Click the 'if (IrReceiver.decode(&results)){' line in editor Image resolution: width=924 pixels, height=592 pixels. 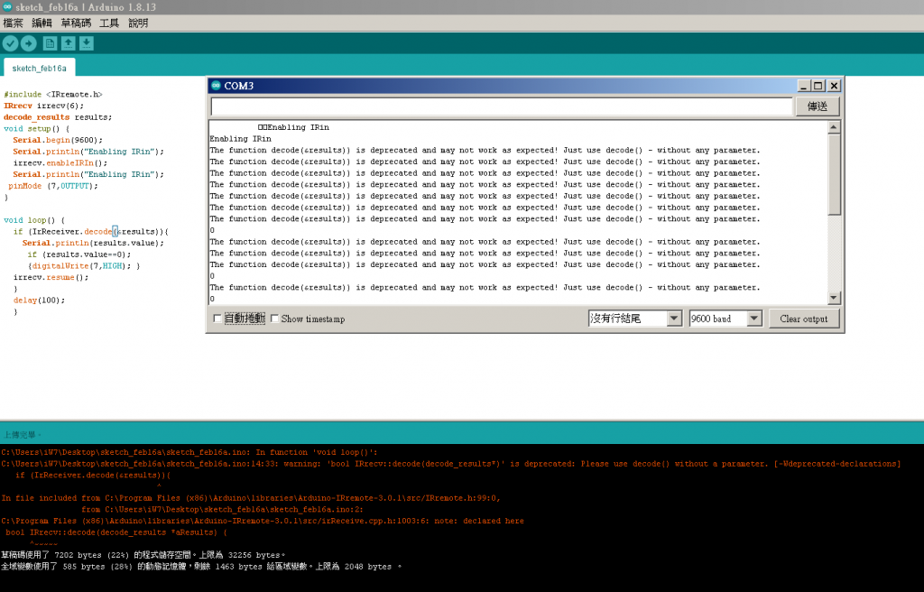tap(91, 232)
